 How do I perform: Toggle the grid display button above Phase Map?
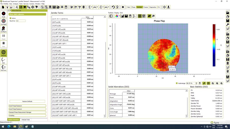coord(140,16)
